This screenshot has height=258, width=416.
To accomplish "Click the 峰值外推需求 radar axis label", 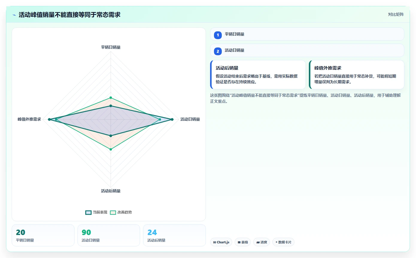I will click(29, 119).
